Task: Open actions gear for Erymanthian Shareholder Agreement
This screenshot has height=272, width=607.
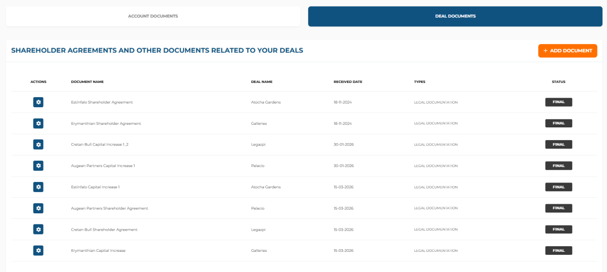Action: point(38,123)
